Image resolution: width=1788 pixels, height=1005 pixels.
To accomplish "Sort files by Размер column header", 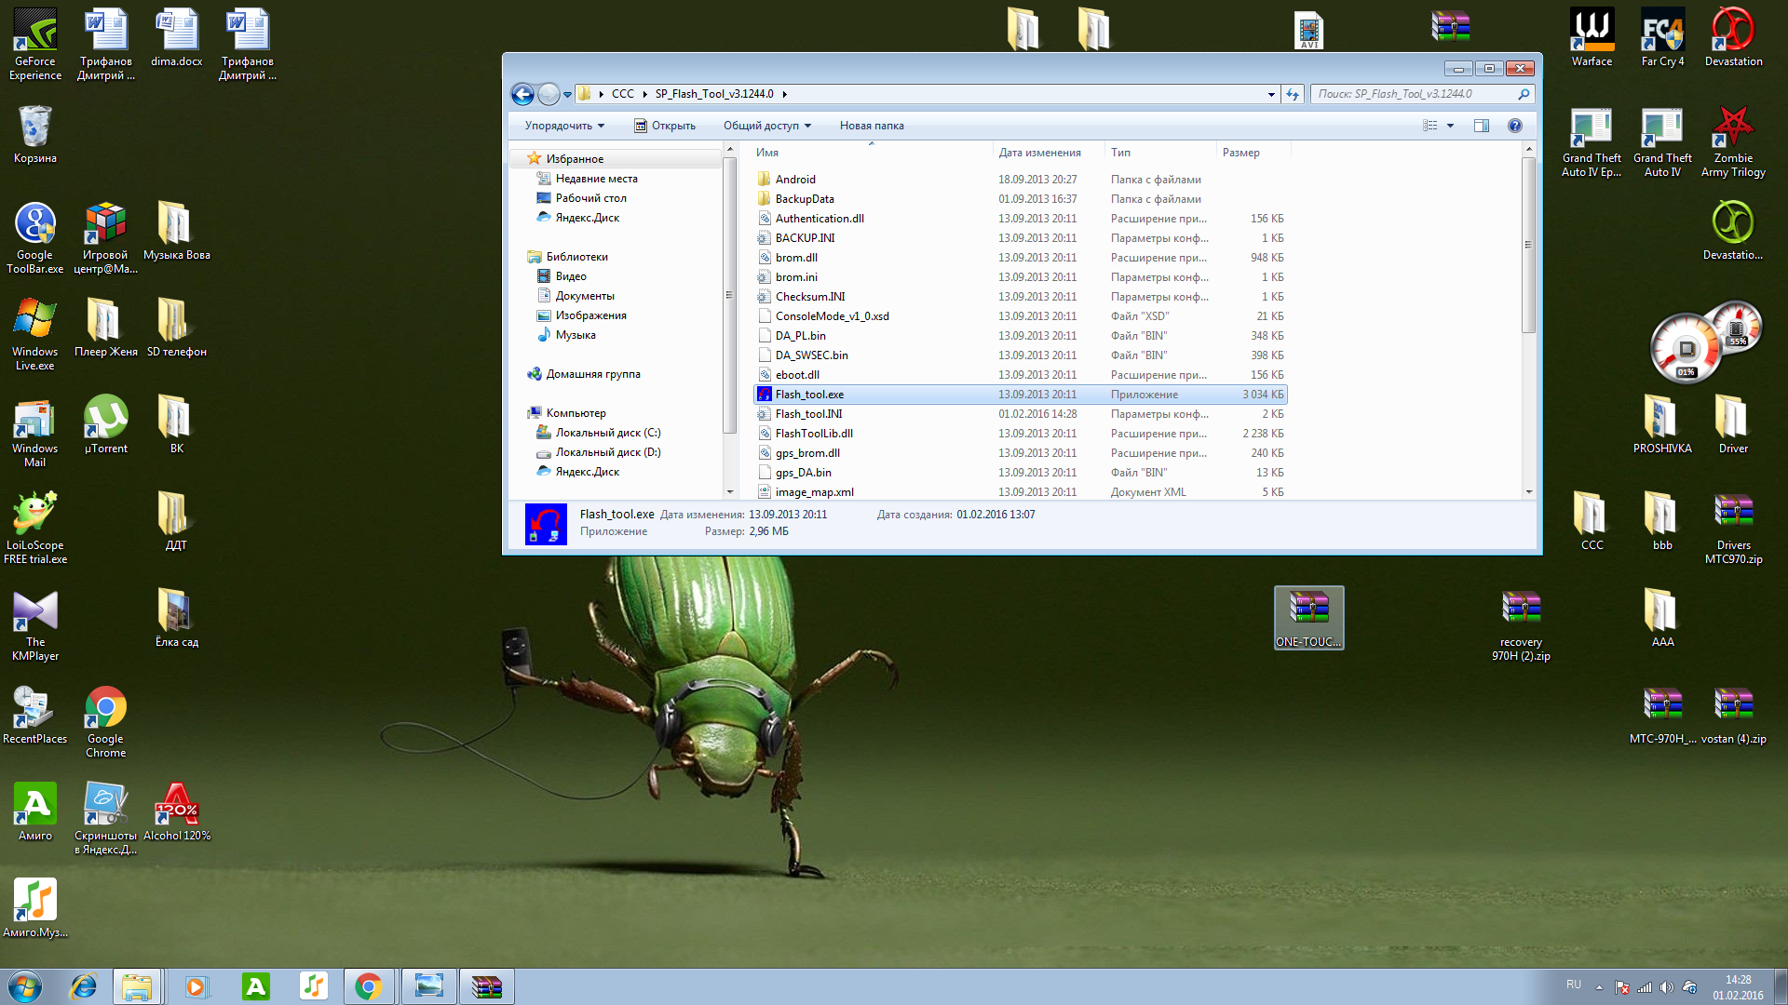I will [x=1240, y=153].
